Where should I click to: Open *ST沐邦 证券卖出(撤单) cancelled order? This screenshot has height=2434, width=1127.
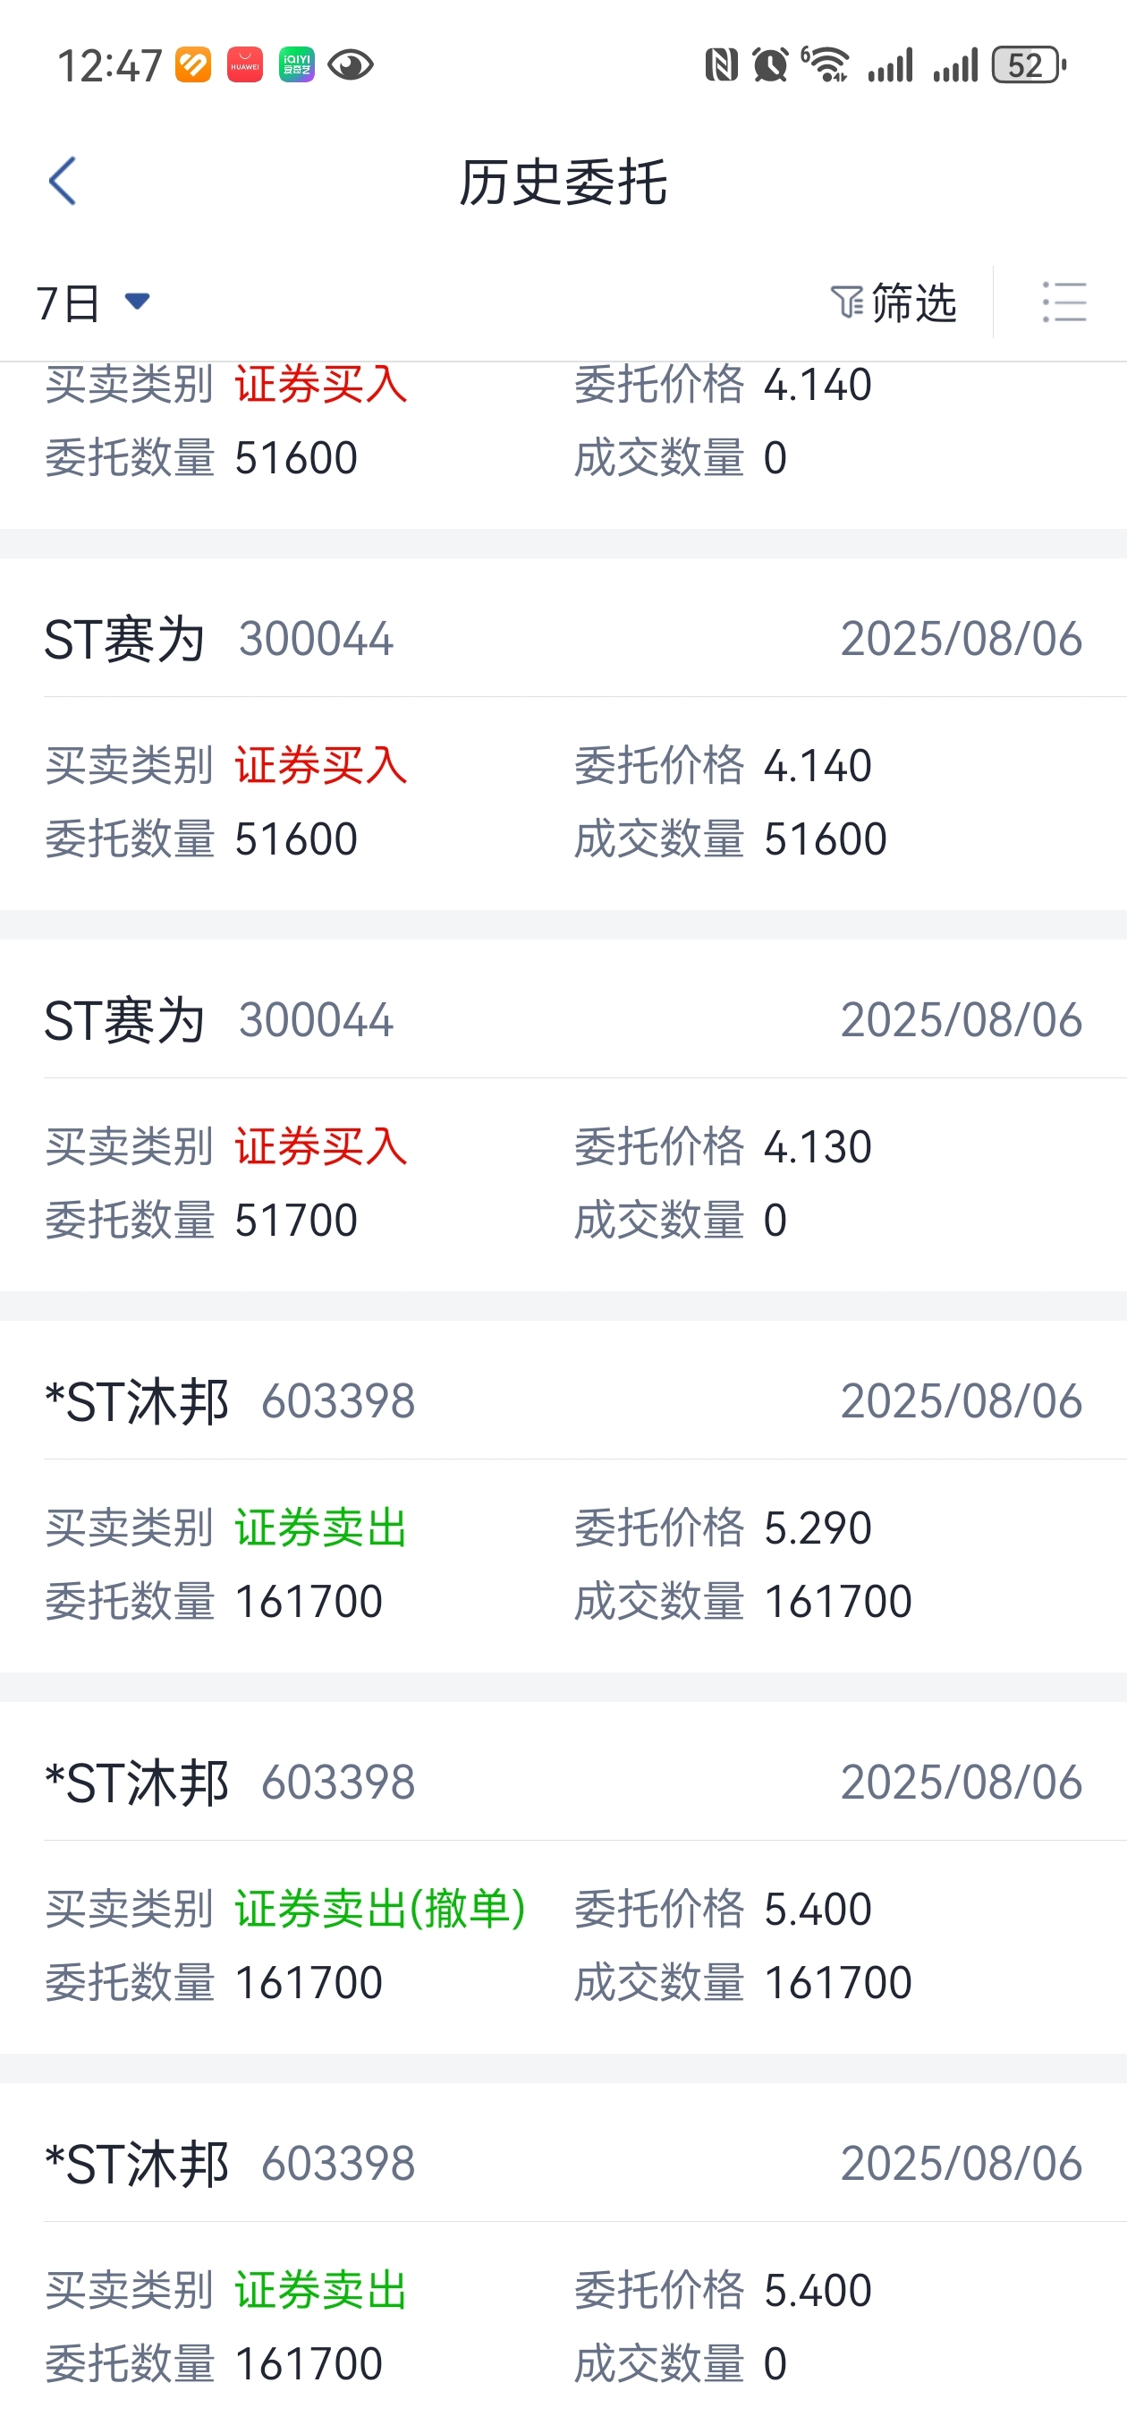[563, 1878]
